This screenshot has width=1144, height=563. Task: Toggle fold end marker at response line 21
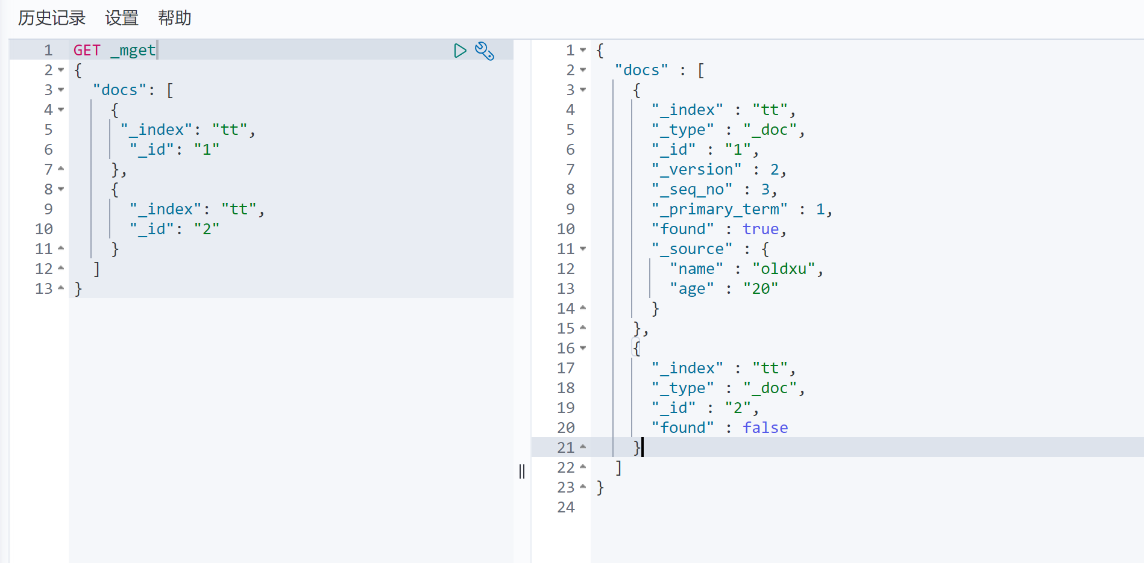(x=583, y=447)
